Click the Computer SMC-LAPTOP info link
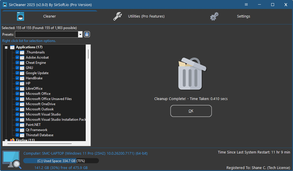This screenshot has width=293, height=171. pos(85,153)
